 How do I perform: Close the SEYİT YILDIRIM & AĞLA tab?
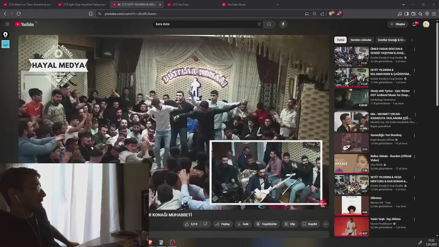coord(160,4)
